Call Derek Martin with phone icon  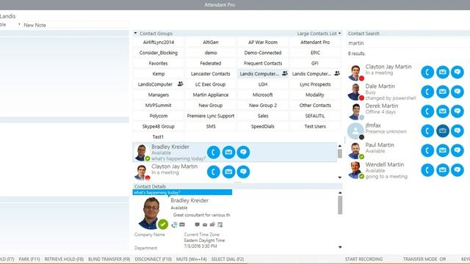click(427, 111)
